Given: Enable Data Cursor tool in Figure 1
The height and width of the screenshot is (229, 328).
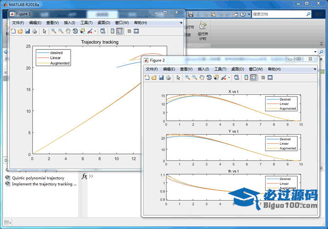Looking at the screenshot, I should point(83,31).
